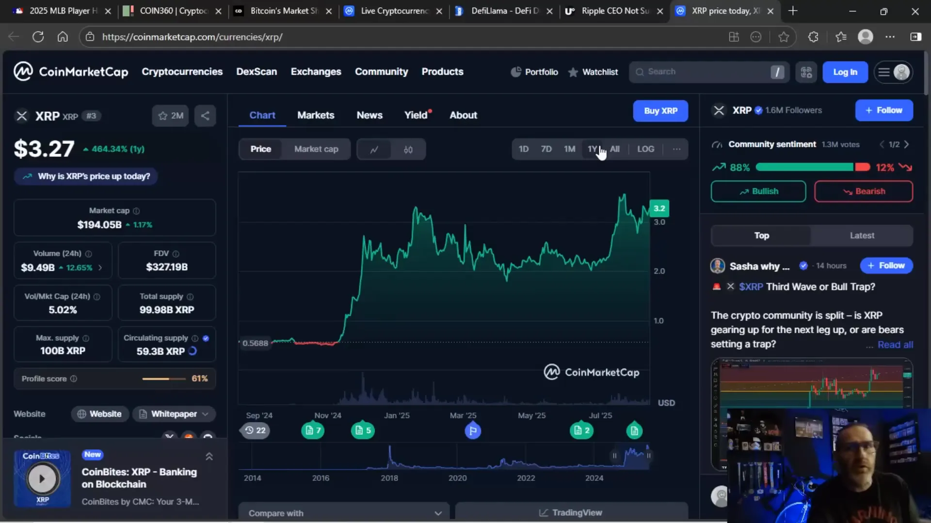
Task: Click Read all on Sasha's post
Action: [895, 345]
